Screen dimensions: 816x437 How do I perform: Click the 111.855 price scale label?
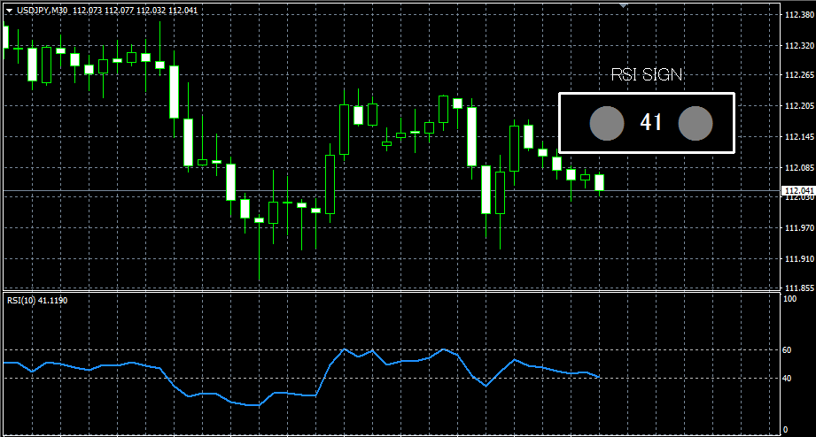798,288
